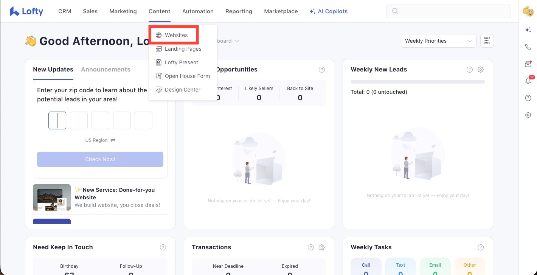Open the inbox icon in right sidebar
This screenshot has height=275, width=537.
(x=528, y=64)
